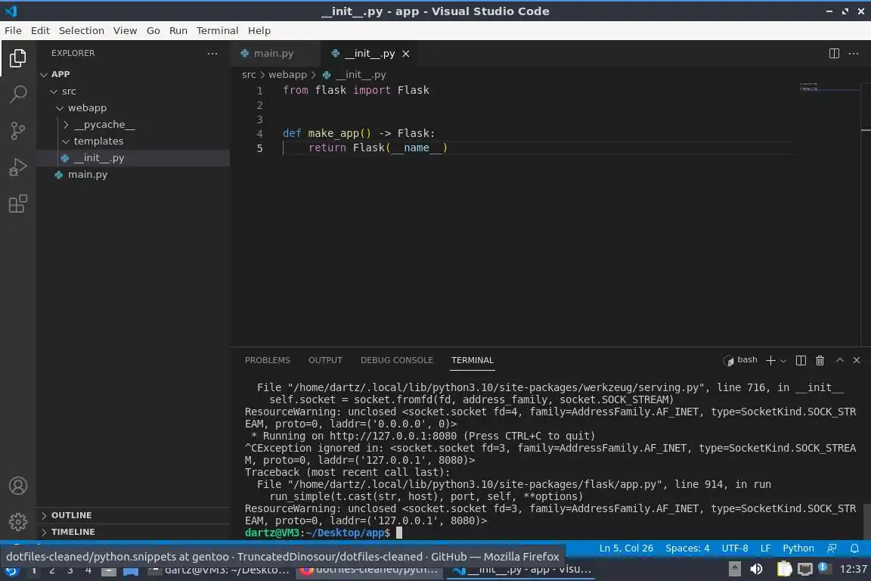
Task: Click the feedback icon in status bar
Action: tap(832, 548)
